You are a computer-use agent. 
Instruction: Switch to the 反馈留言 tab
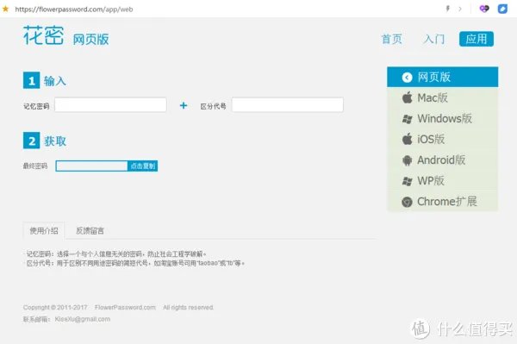click(90, 230)
